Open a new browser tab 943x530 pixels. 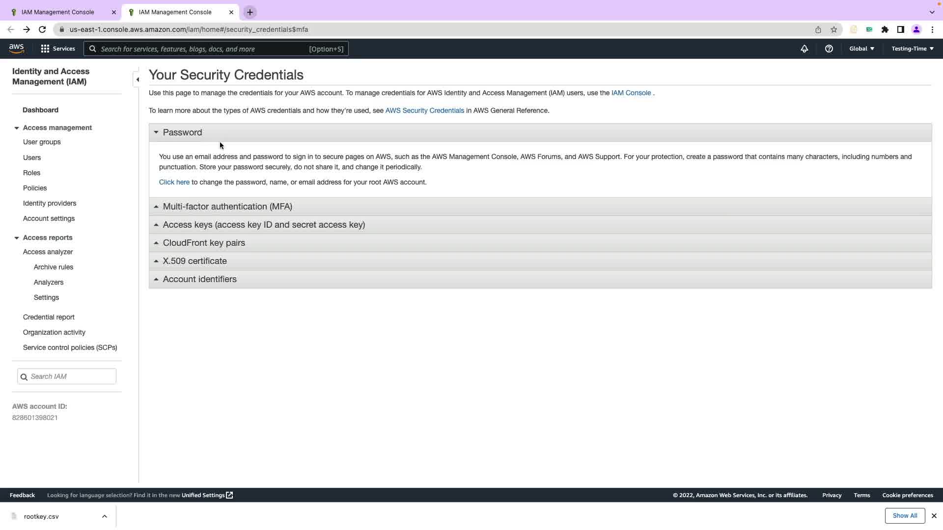coord(250,12)
